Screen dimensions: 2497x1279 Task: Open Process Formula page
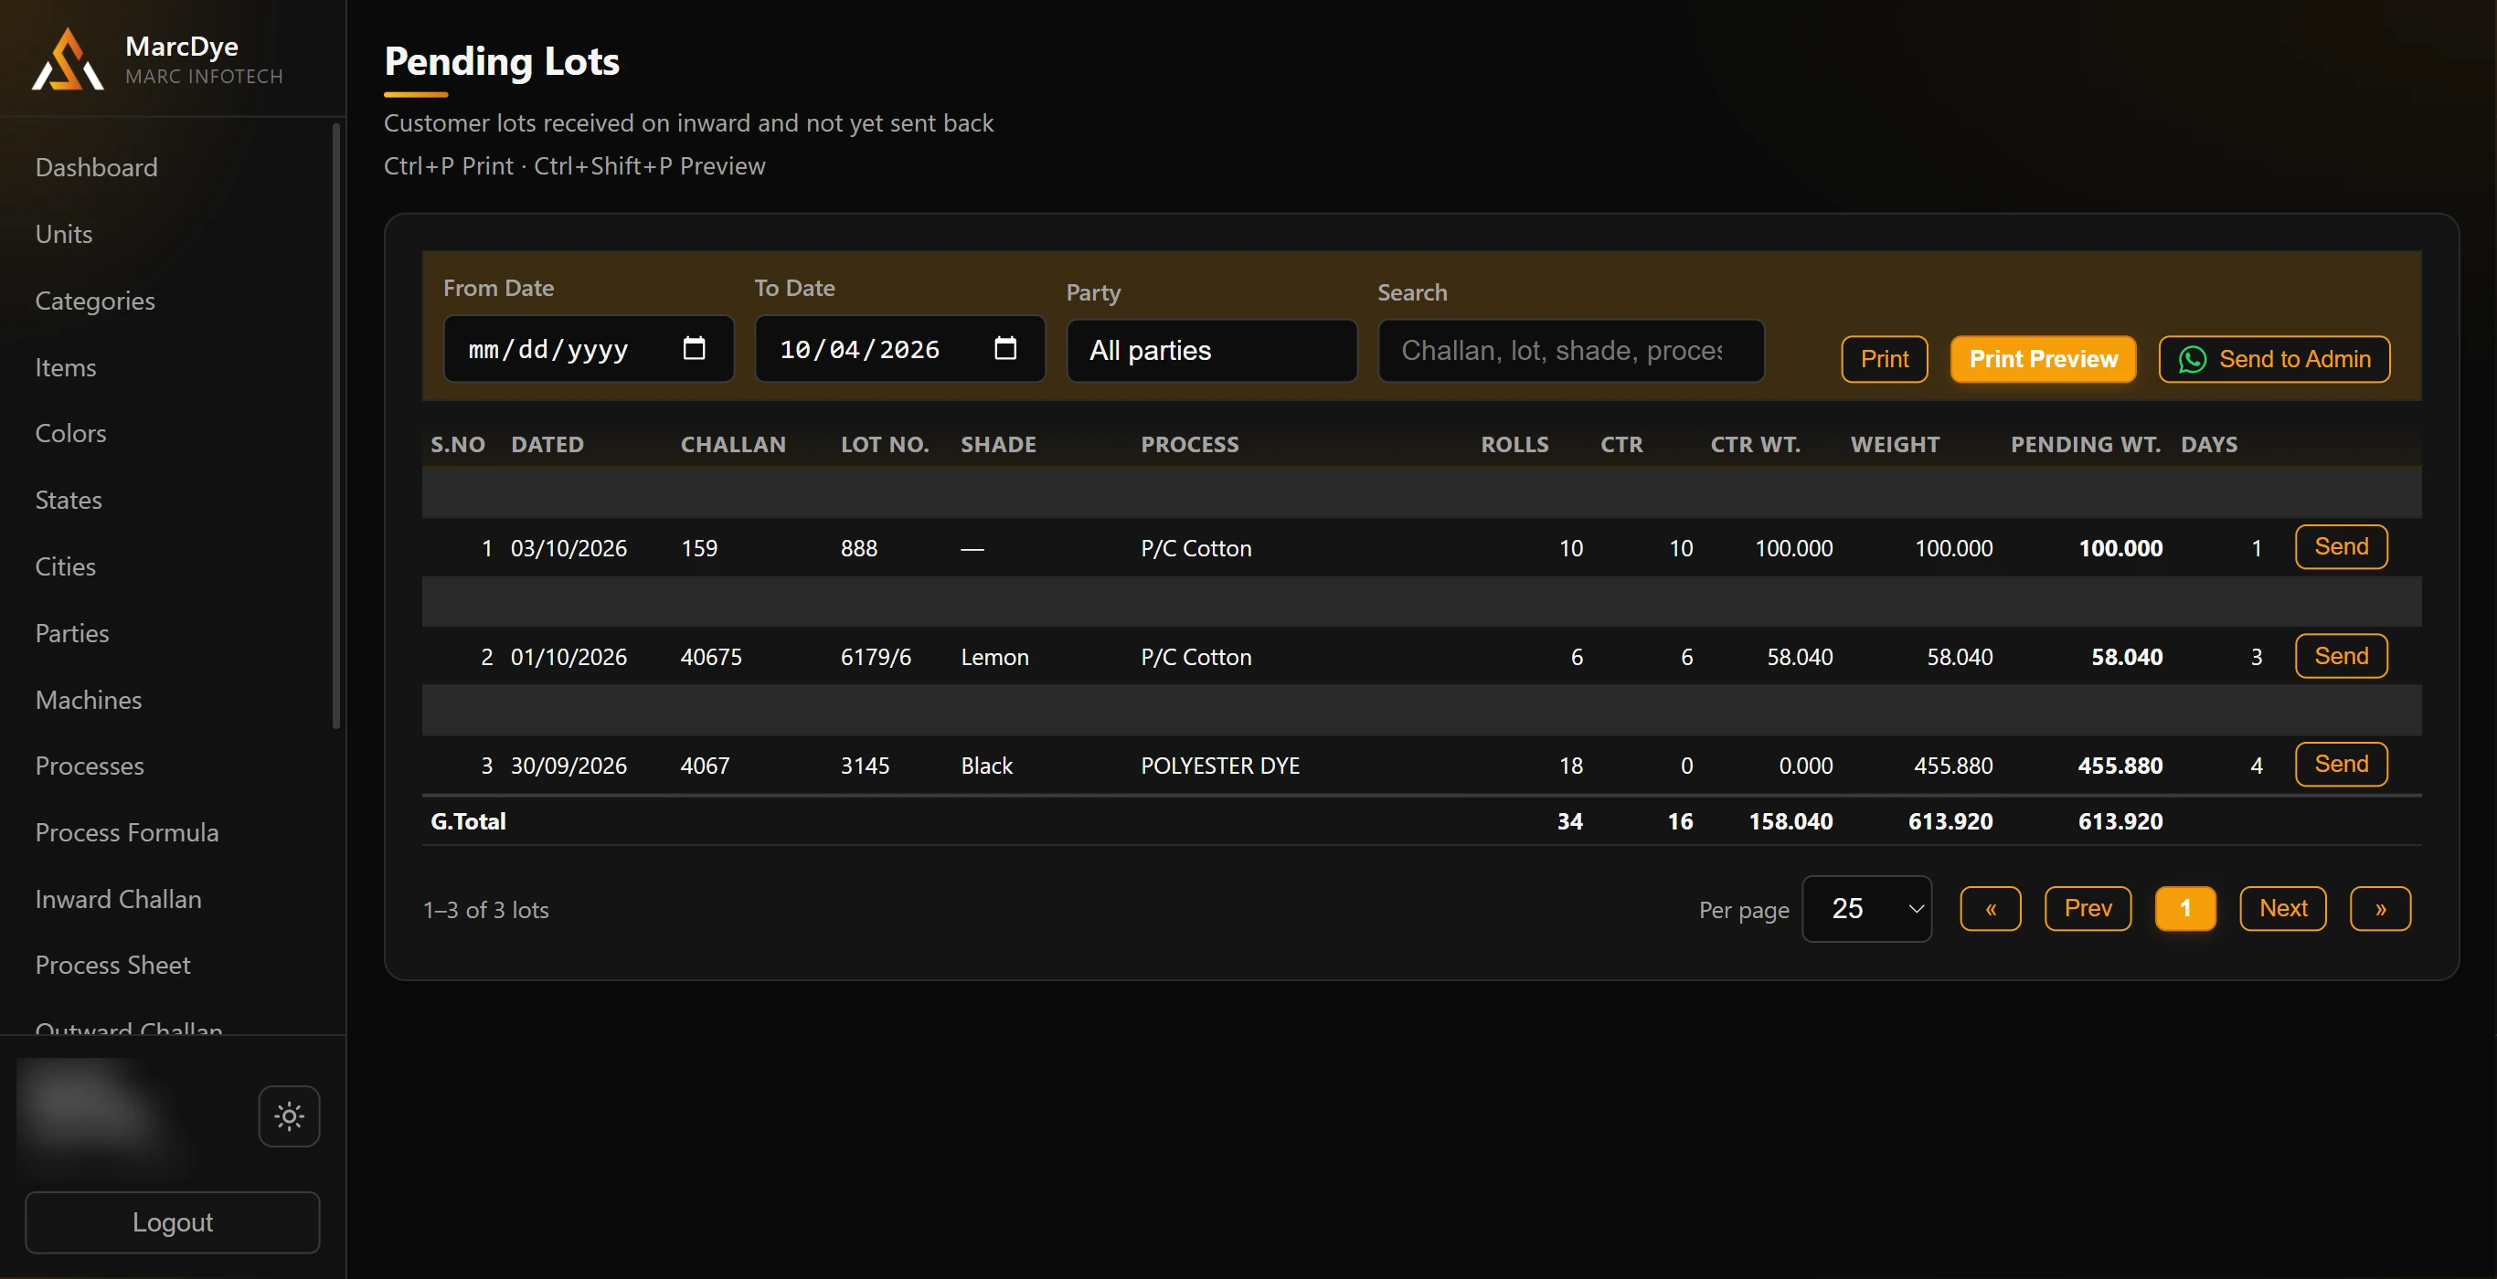coord(127,833)
